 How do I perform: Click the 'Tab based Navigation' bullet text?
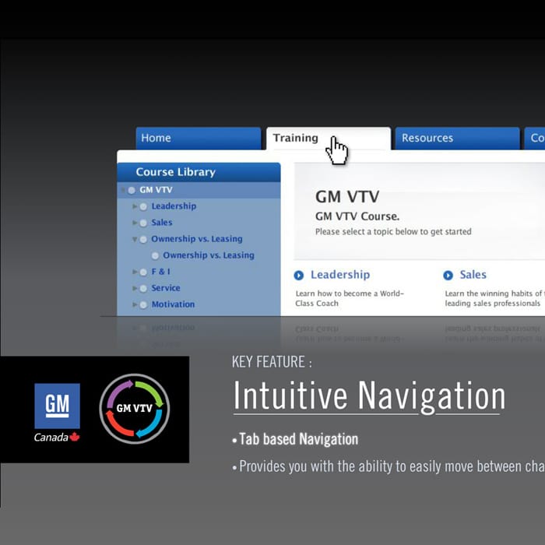point(298,439)
